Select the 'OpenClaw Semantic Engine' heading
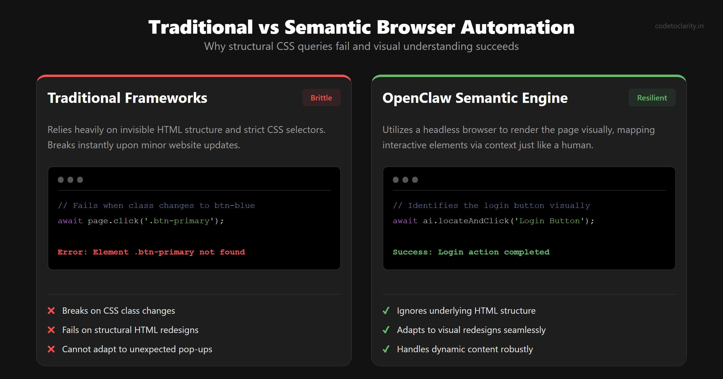 [x=475, y=98]
